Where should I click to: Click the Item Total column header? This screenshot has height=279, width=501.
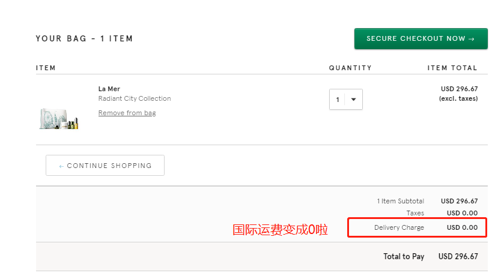click(452, 68)
